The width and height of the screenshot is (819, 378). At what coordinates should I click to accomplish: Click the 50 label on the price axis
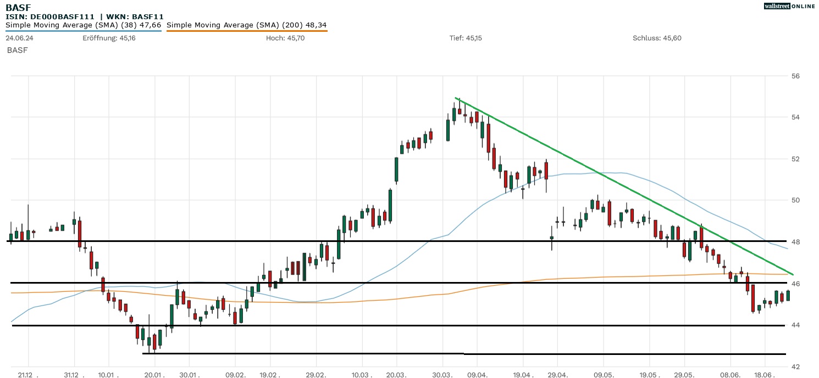(x=796, y=200)
